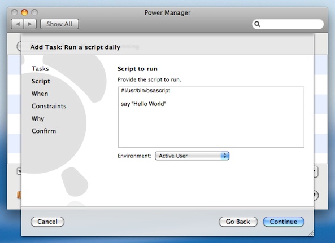The height and width of the screenshot is (243, 335).
Task: Open the Environment Active User dropdown
Action: pos(192,156)
